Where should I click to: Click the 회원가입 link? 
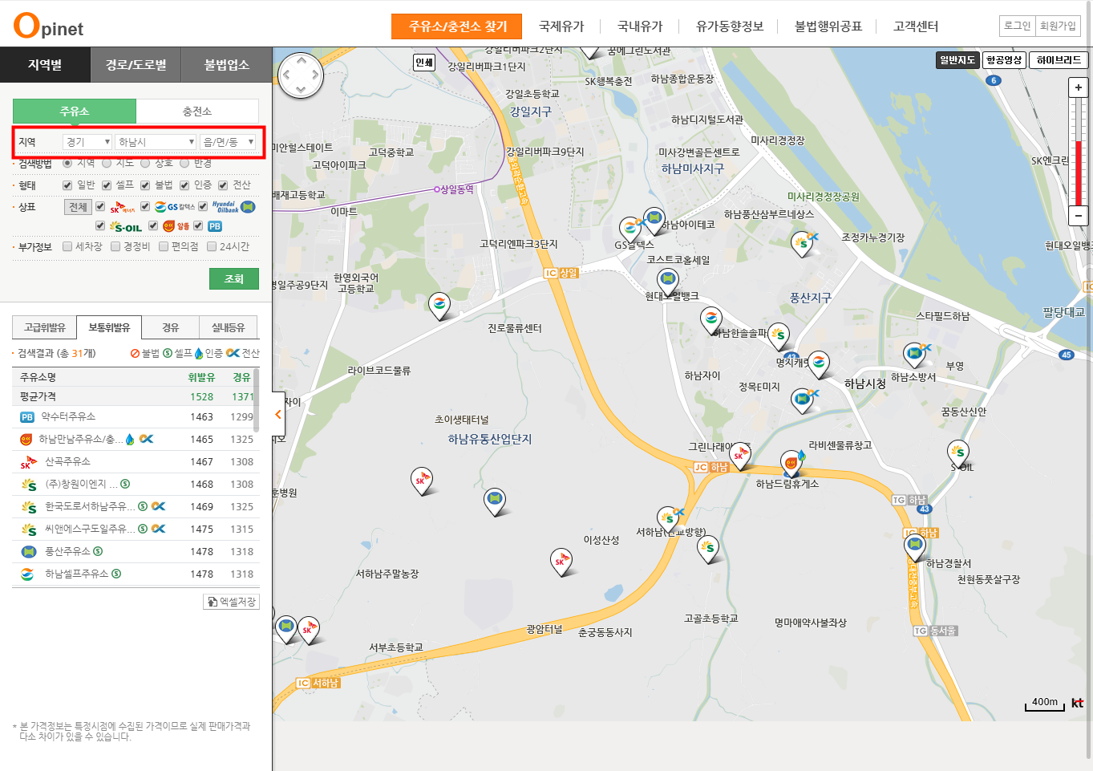coord(1058,26)
